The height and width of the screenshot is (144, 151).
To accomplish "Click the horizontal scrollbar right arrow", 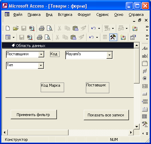I will (131, 132).
